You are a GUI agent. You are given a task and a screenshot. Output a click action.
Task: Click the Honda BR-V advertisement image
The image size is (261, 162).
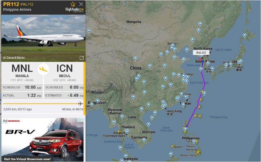(x=42, y=140)
